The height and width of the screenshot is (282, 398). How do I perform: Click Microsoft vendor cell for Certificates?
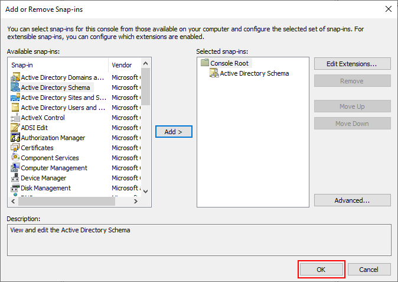[126, 148]
